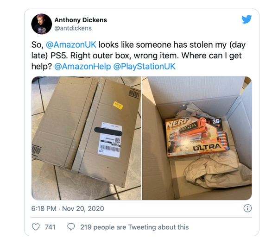View the cardboard box photo
The width and height of the screenshot is (278, 244).
point(87,138)
